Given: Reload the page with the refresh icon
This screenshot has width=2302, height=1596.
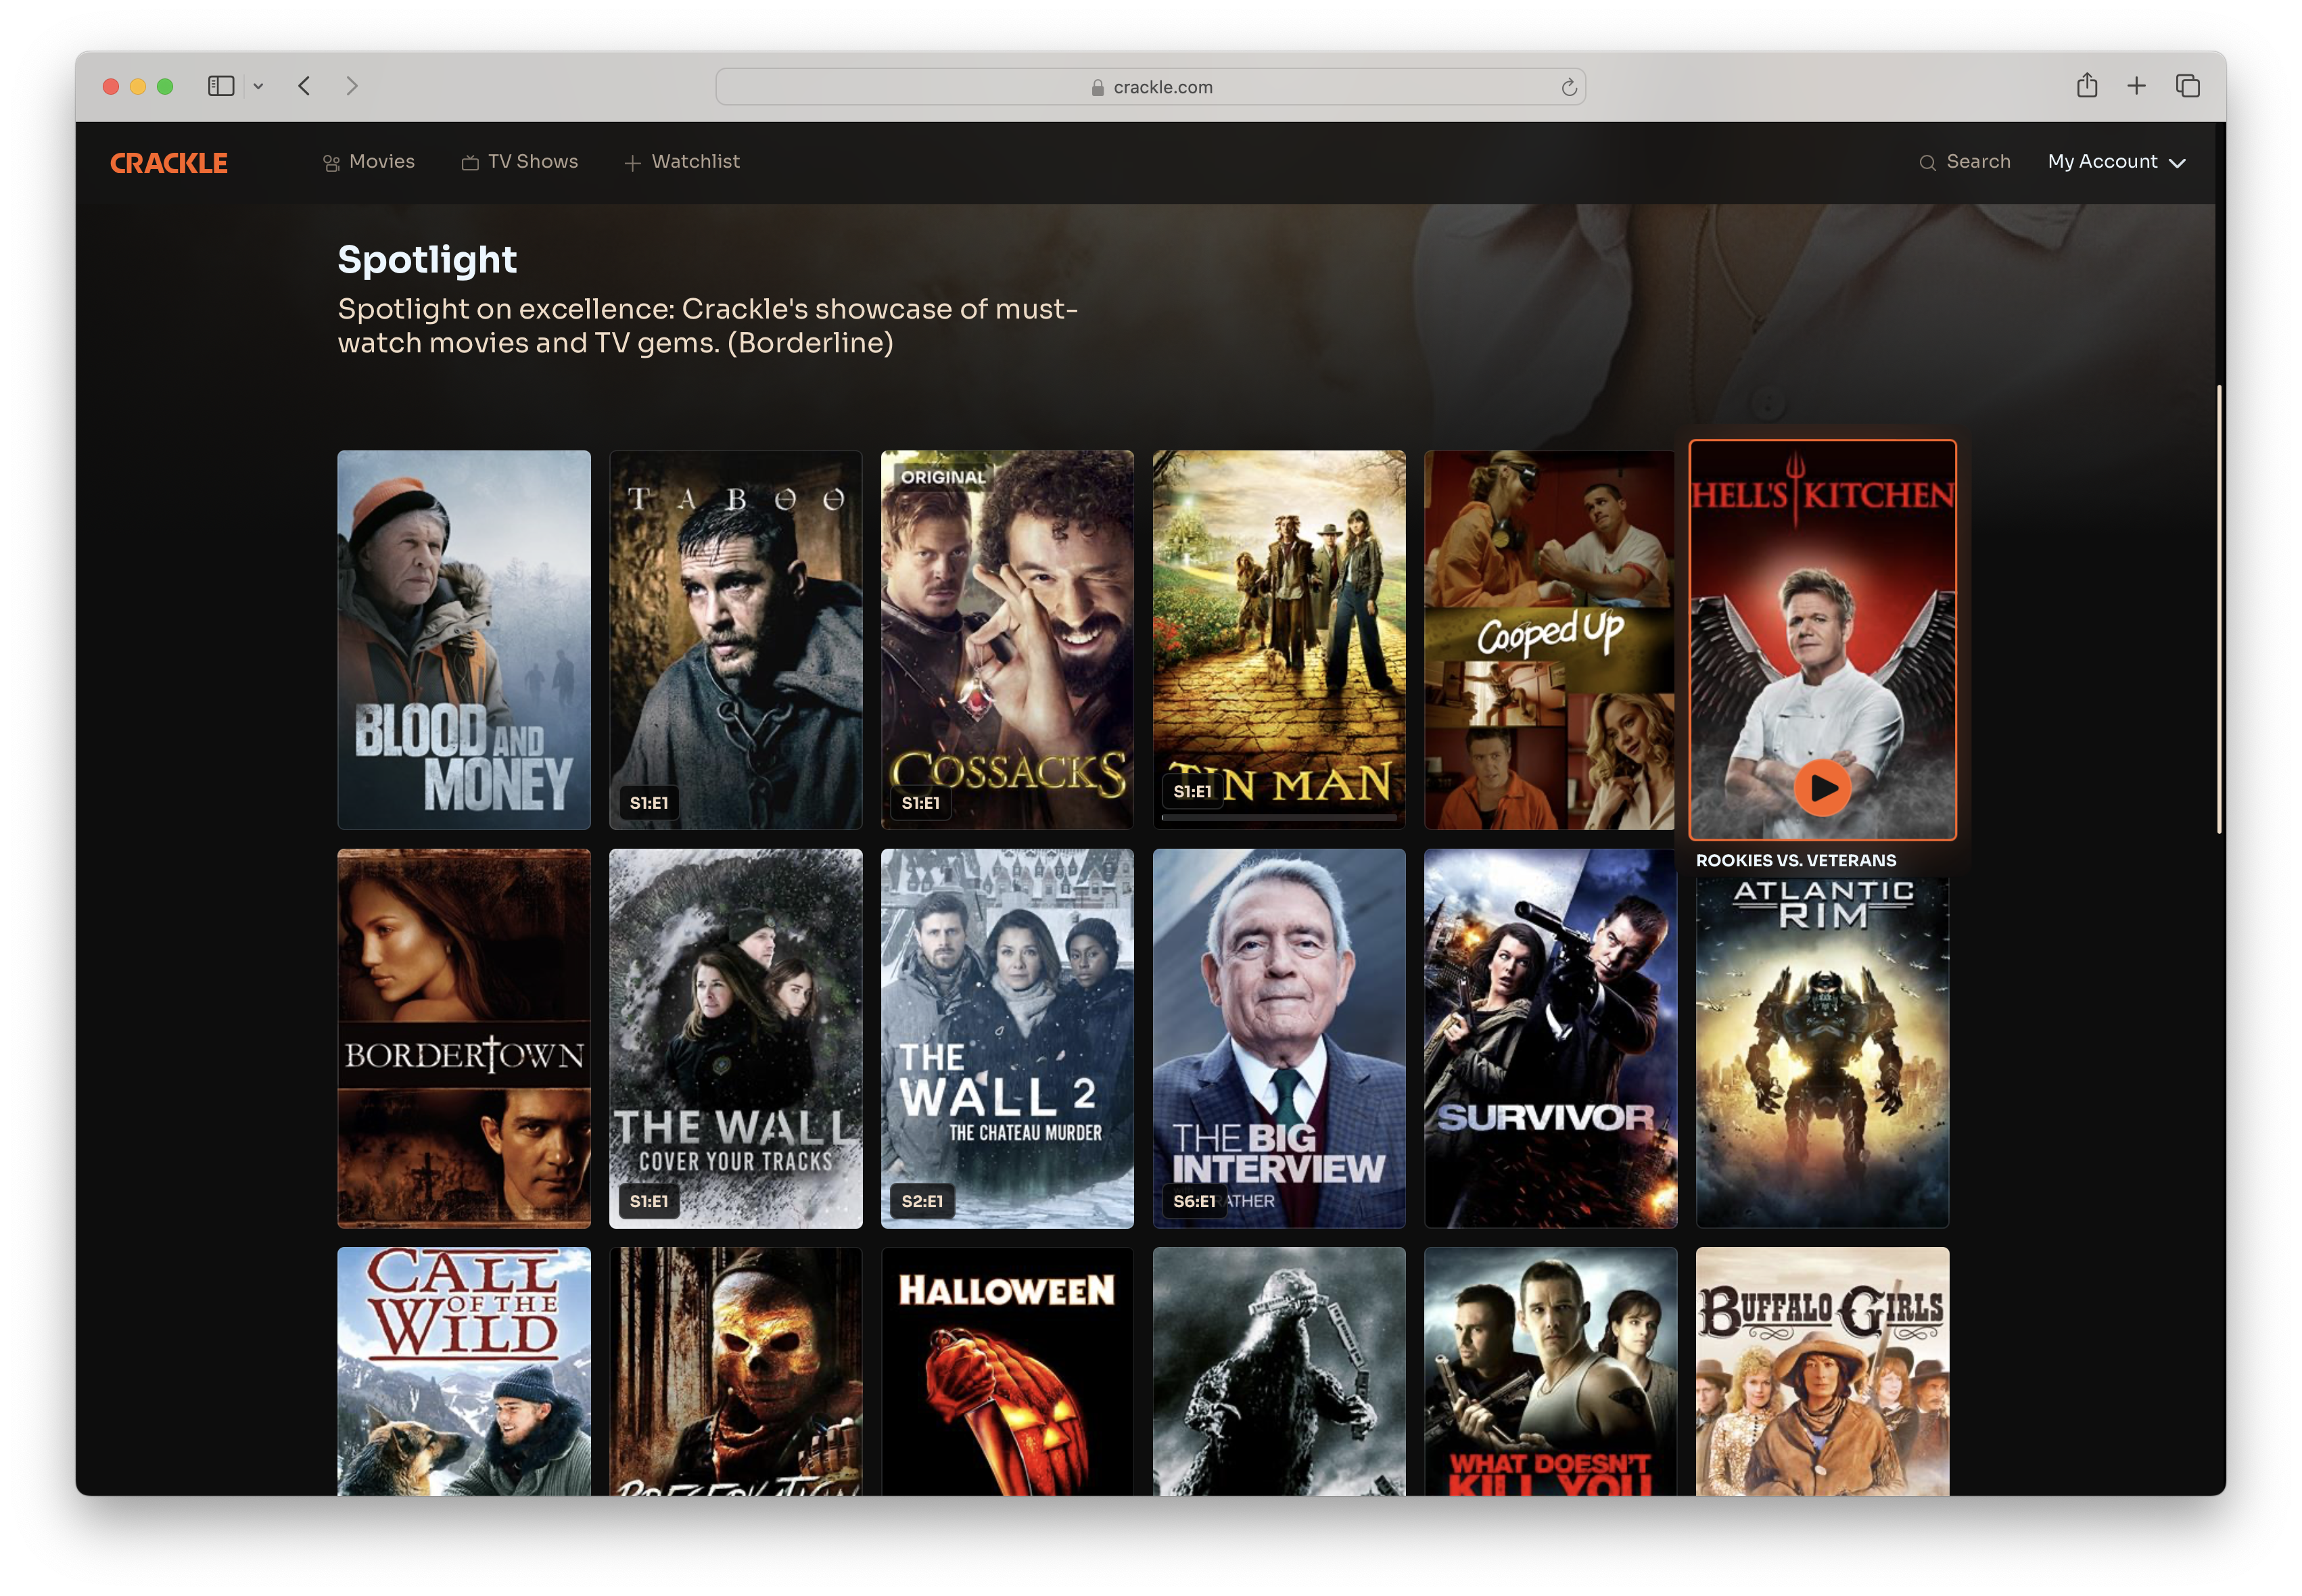Looking at the screenshot, I should 1568,88.
